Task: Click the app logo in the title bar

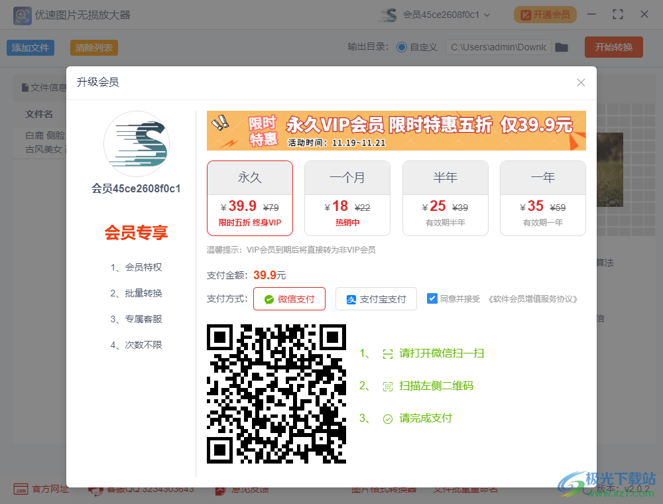Action: [22, 15]
